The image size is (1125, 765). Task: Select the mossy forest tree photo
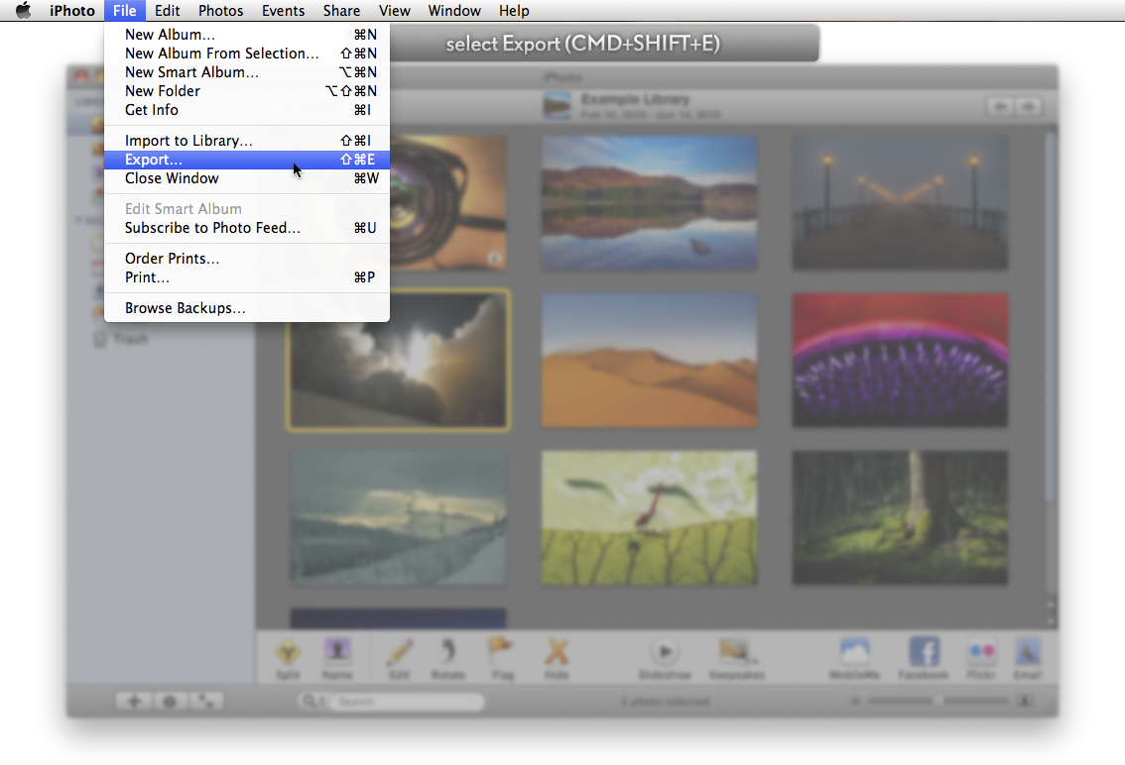pyautogui.click(x=900, y=517)
